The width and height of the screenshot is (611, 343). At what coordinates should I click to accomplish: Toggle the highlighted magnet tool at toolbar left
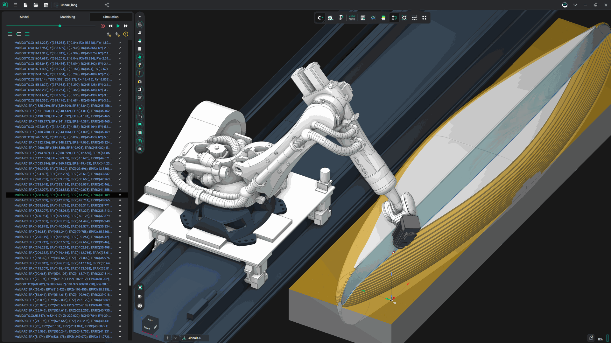coord(320,18)
